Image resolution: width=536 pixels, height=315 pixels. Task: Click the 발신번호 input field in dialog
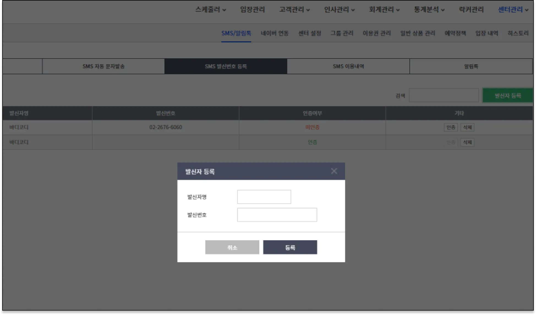[277, 215]
